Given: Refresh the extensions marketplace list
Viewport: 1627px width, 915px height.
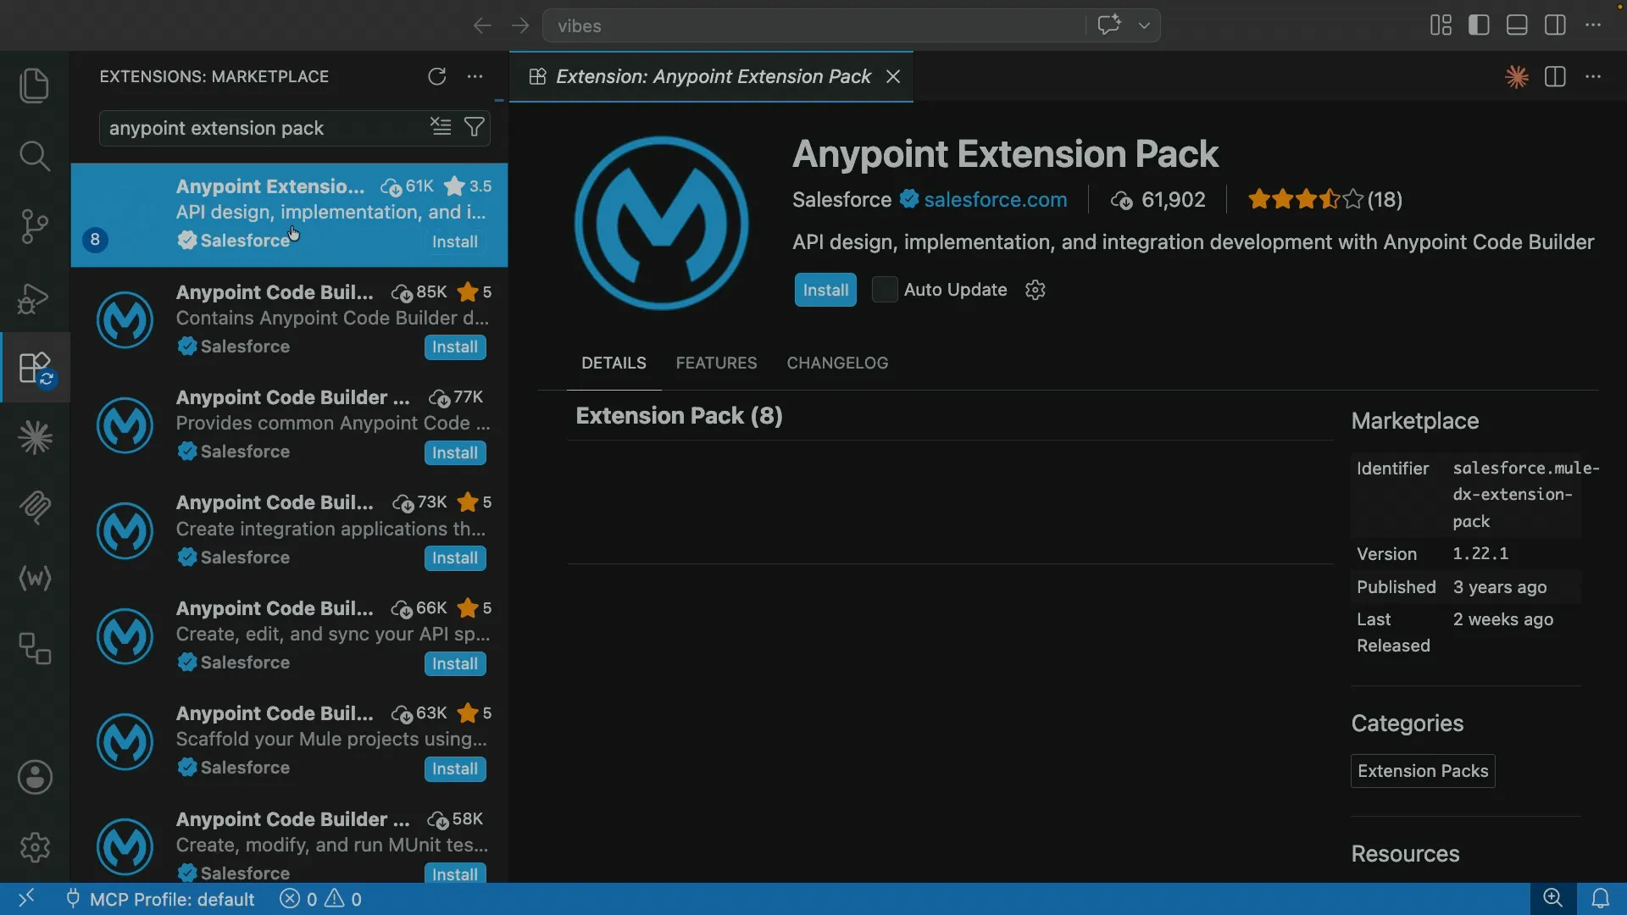Looking at the screenshot, I should click(436, 77).
